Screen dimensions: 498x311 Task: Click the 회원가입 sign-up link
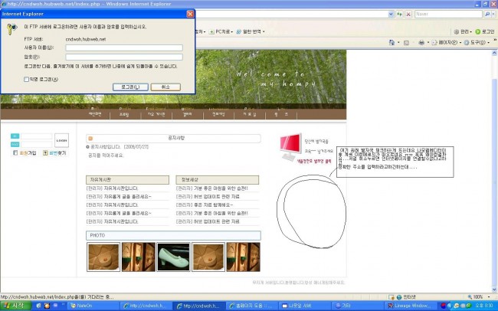pyautogui.click(x=28, y=153)
